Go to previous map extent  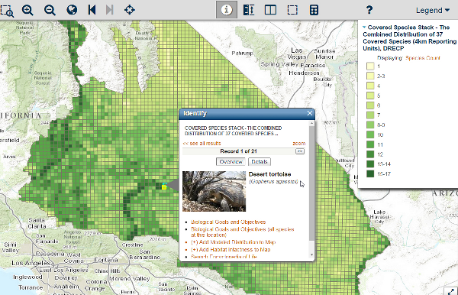[x=92, y=10]
